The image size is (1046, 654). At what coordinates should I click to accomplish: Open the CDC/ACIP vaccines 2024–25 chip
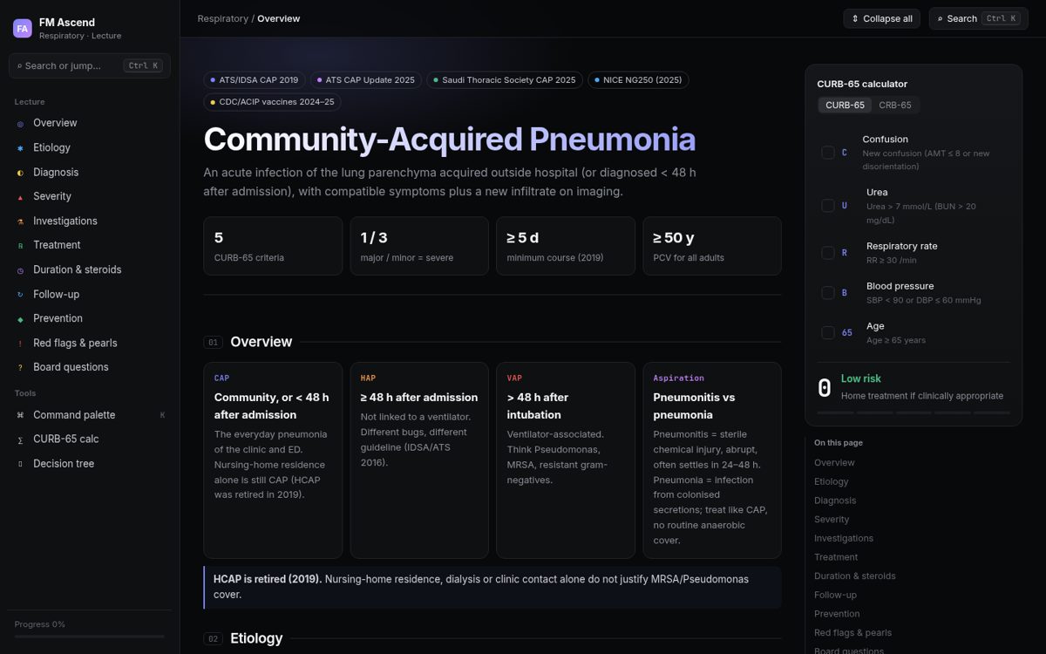click(x=272, y=102)
